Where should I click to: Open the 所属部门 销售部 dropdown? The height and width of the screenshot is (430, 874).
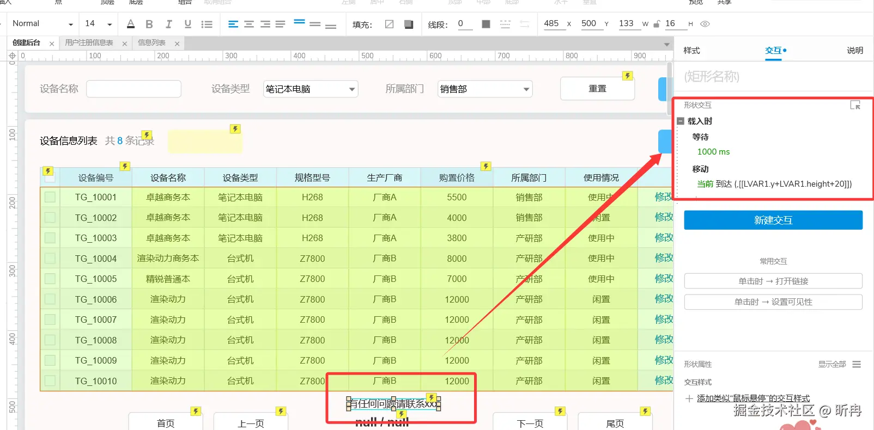tap(485, 89)
